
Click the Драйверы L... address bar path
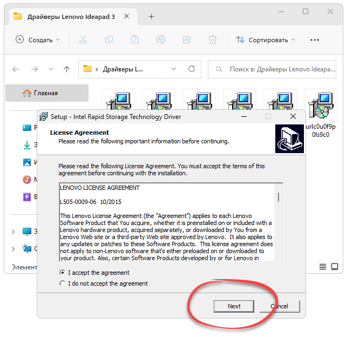coord(123,69)
